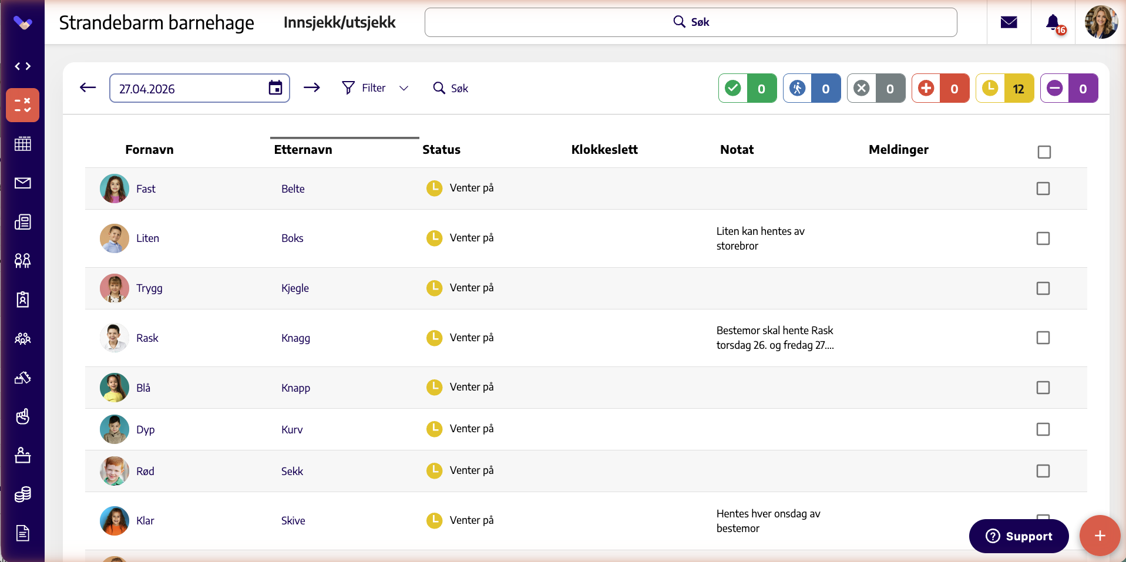Open the coins stack icon in sidebar
Image resolution: width=1126 pixels, height=562 pixels.
coord(23,494)
